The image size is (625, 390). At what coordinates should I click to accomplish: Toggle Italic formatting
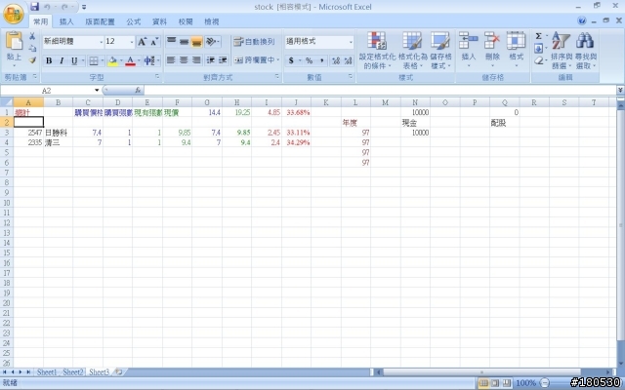pos(62,60)
